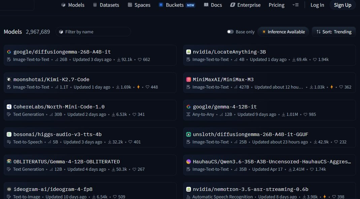Click Google logo beside gemma-4-12B-it
Viewport: 360px width, 199px height.
pos(189,107)
